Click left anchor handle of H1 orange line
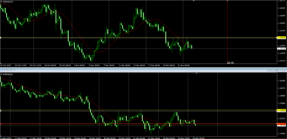Image resolution: width=287 pixels, height=139 pixels. pyautogui.click(x=1, y=124)
